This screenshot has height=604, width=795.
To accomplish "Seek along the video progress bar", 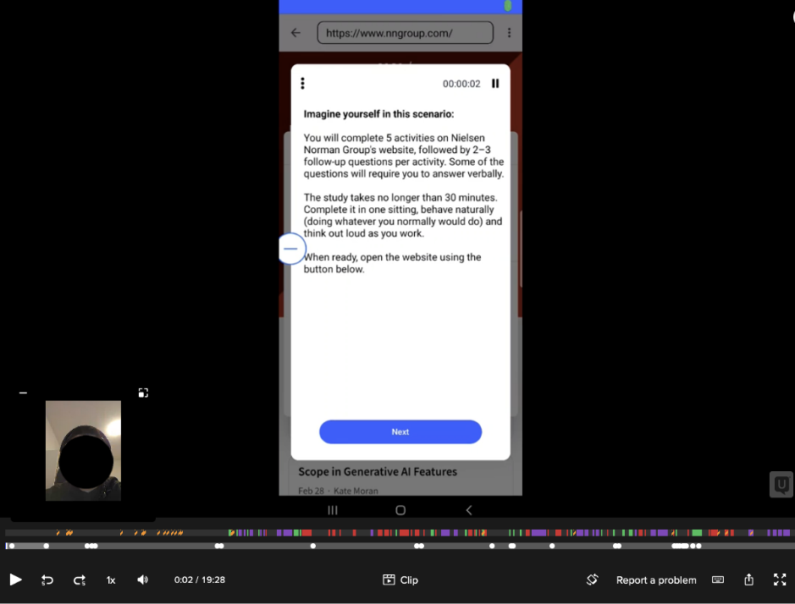I will click(x=398, y=546).
